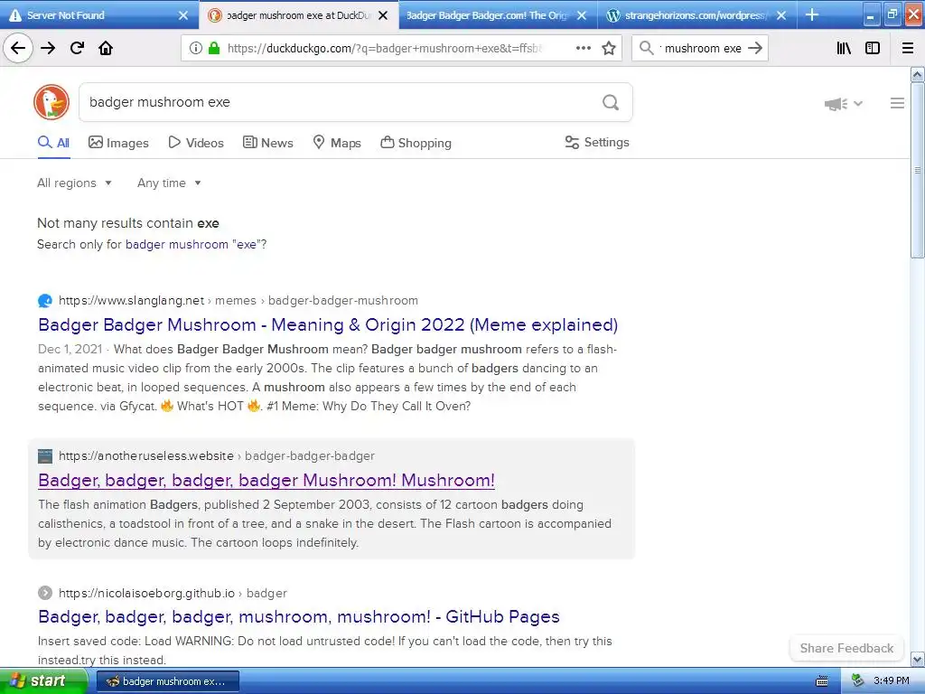The image size is (925, 694).
Task: Select the Maps search tab
Action: [336, 143]
